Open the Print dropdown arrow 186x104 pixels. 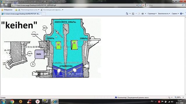[x=145, y=14]
